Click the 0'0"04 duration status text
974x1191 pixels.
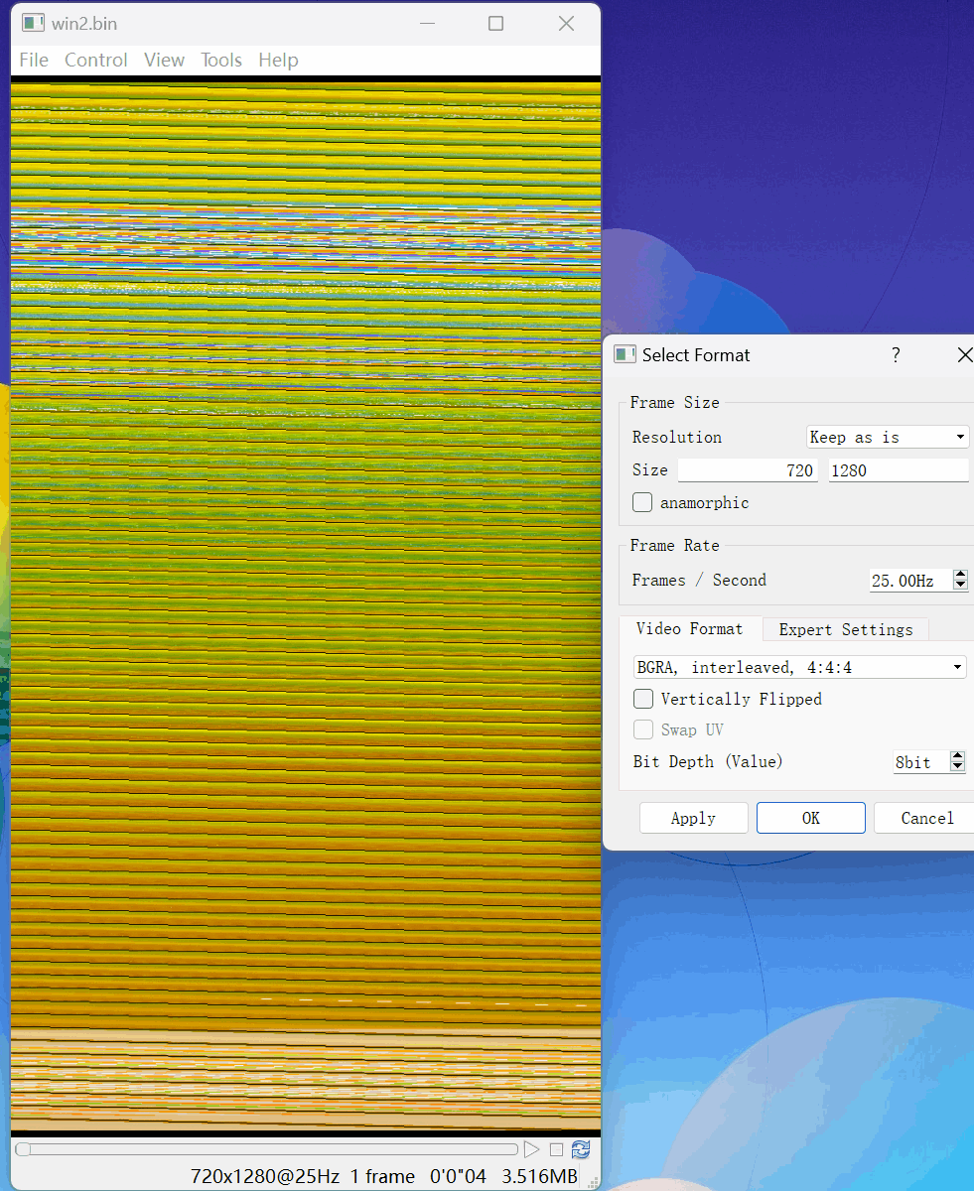[x=459, y=1176]
